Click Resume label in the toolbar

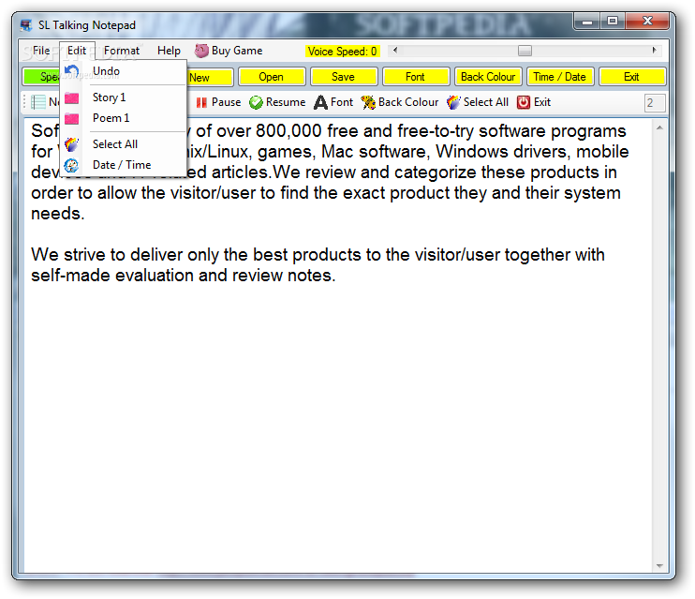click(286, 102)
